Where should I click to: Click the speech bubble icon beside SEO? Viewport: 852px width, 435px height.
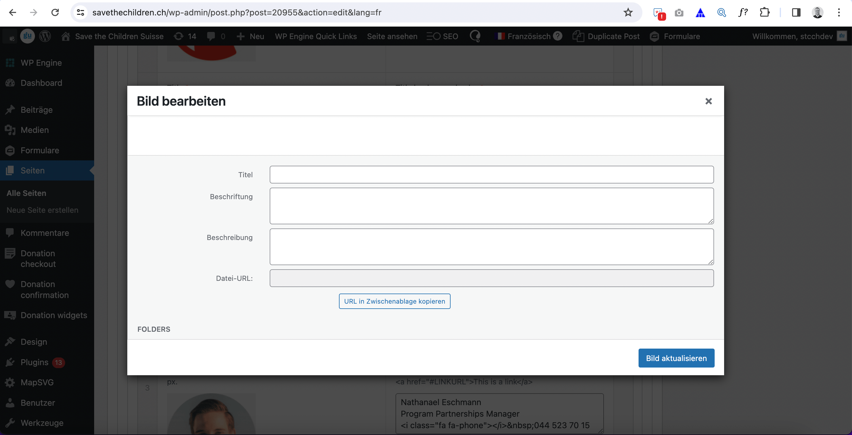click(475, 36)
